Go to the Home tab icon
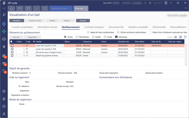This screenshot has width=189, height=118. tap(12, 9)
